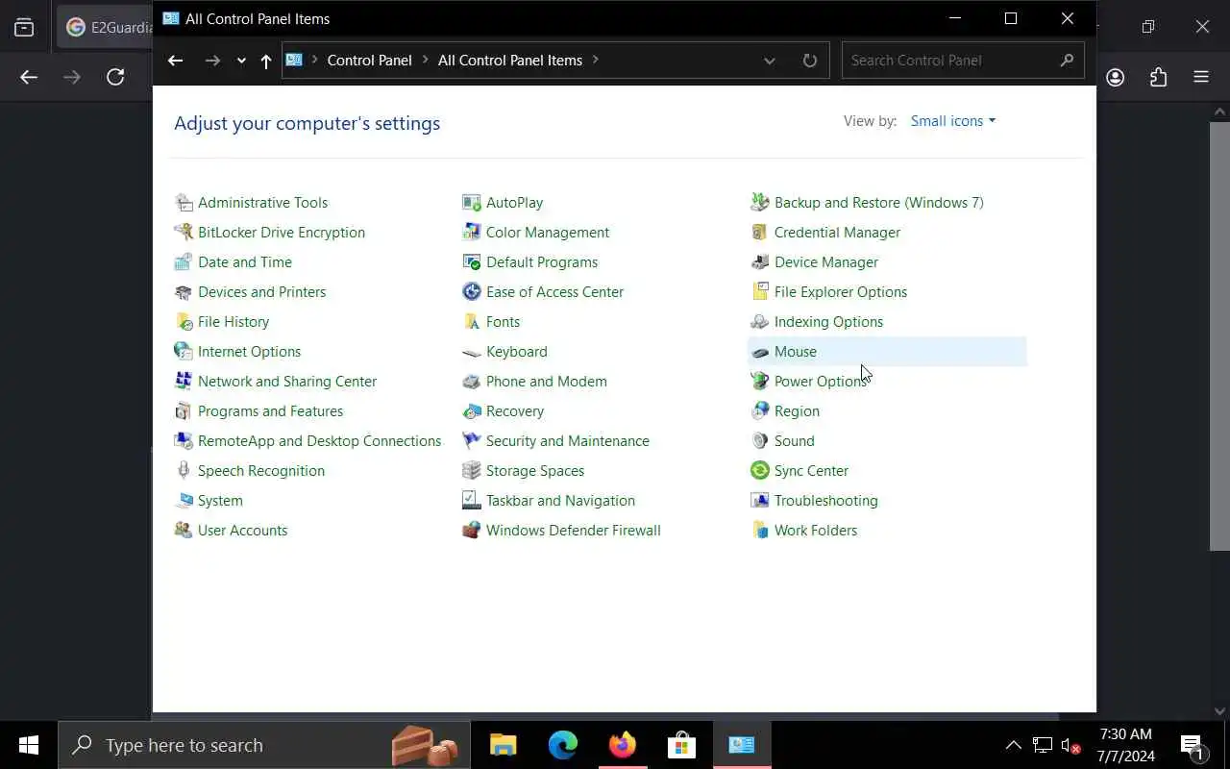Open the Storage Spaces icon
The height and width of the screenshot is (769, 1230).
pos(472,471)
